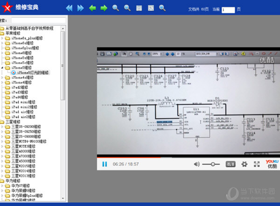
Task: Expand the iPhone4维修 node arrow
Action: (x=2, y=82)
